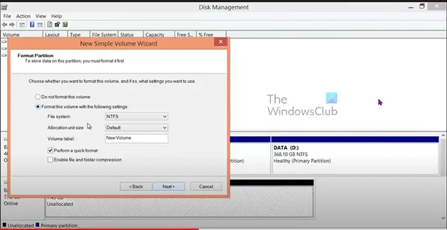The image size is (447, 230).
Task: Click the Show/Hide Action Pane icon
Action: [x=40, y=25]
